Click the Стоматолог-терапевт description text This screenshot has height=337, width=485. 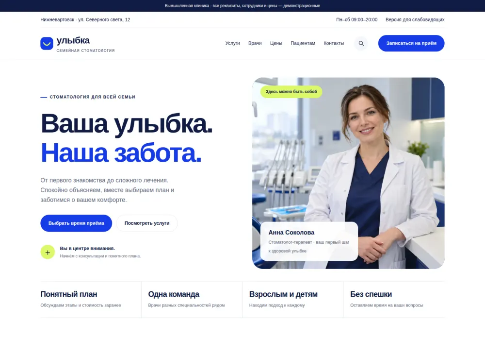(x=308, y=247)
